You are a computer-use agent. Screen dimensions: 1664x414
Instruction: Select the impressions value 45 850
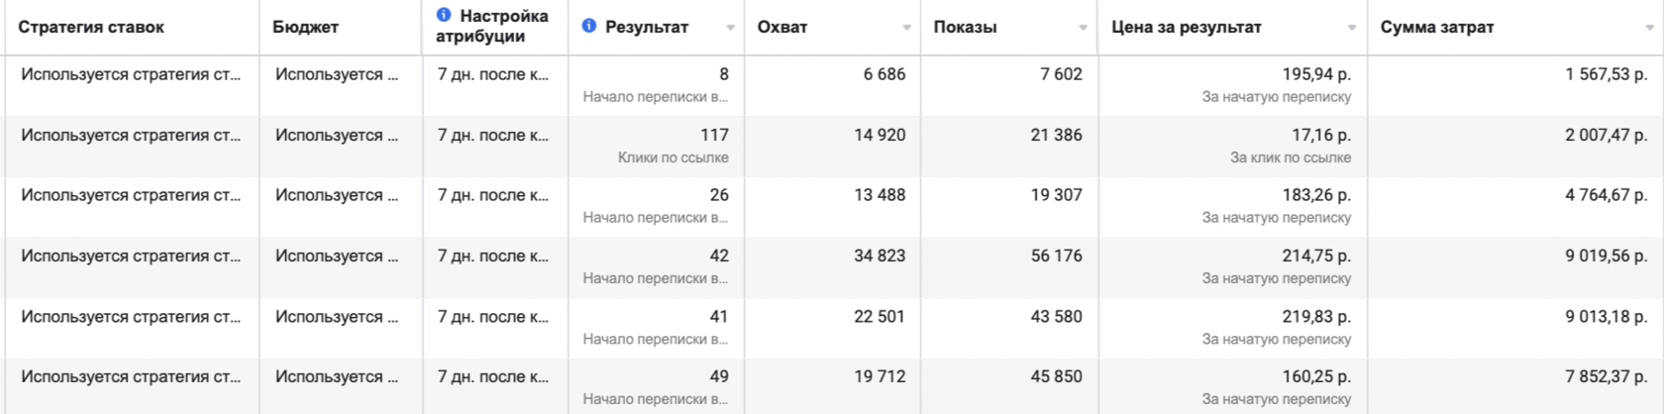tap(1056, 376)
